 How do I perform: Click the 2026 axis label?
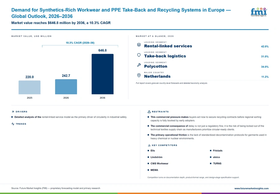(66, 98)
